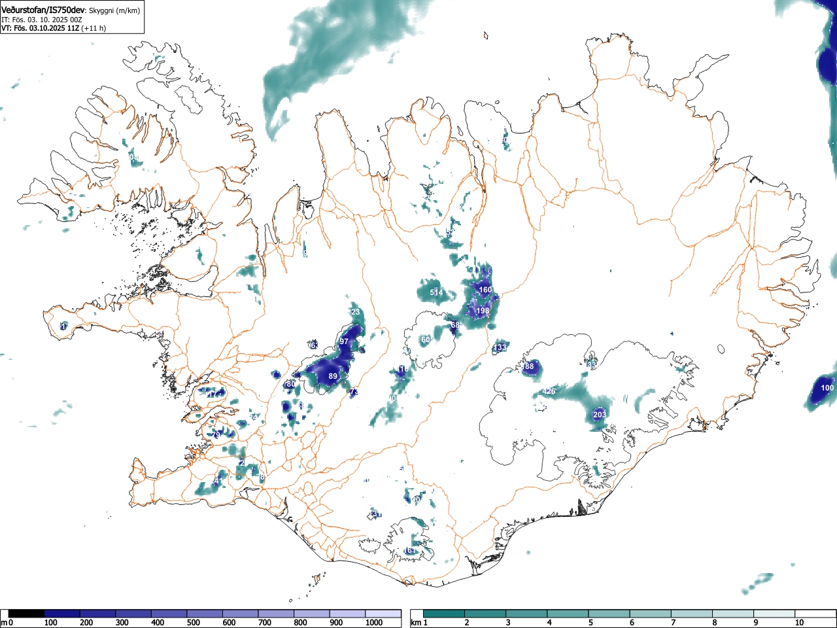This screenshot has width=837, height=628.
Task: Pick the 500–600 m legend color segment
Action: click(x=205, y=614)
